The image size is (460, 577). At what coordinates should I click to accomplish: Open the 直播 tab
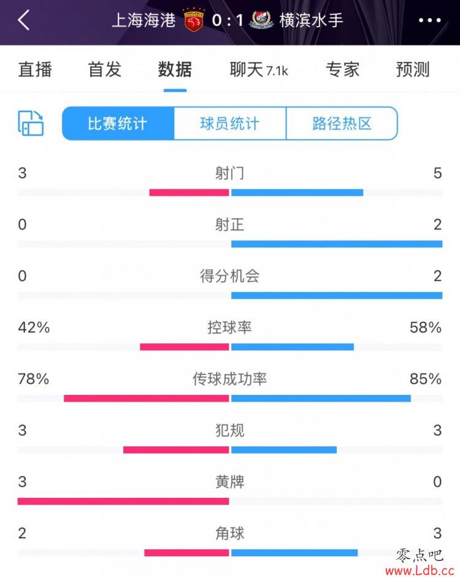point(35,69)
